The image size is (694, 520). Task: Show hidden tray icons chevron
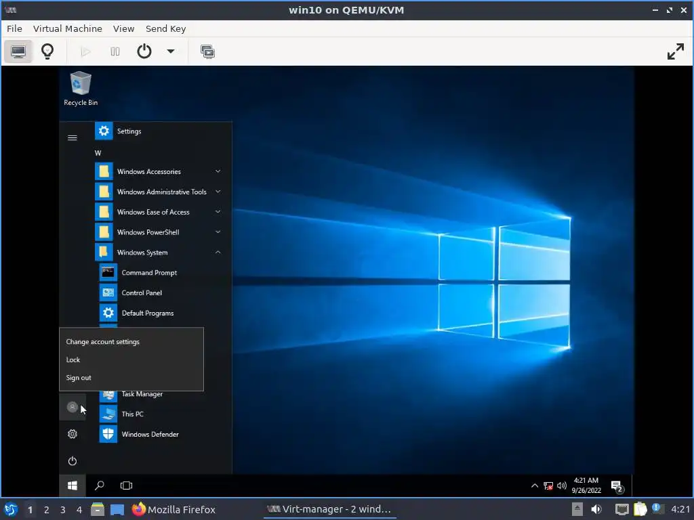click(x=534, y=485)
